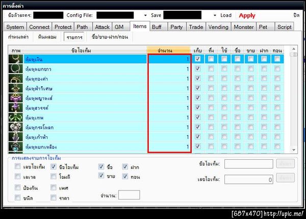306x219 pixels.
Task: Open the dropdown arrow beside Load
Action: (x=215, y=15)
